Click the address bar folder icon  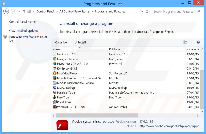point(29,11)
